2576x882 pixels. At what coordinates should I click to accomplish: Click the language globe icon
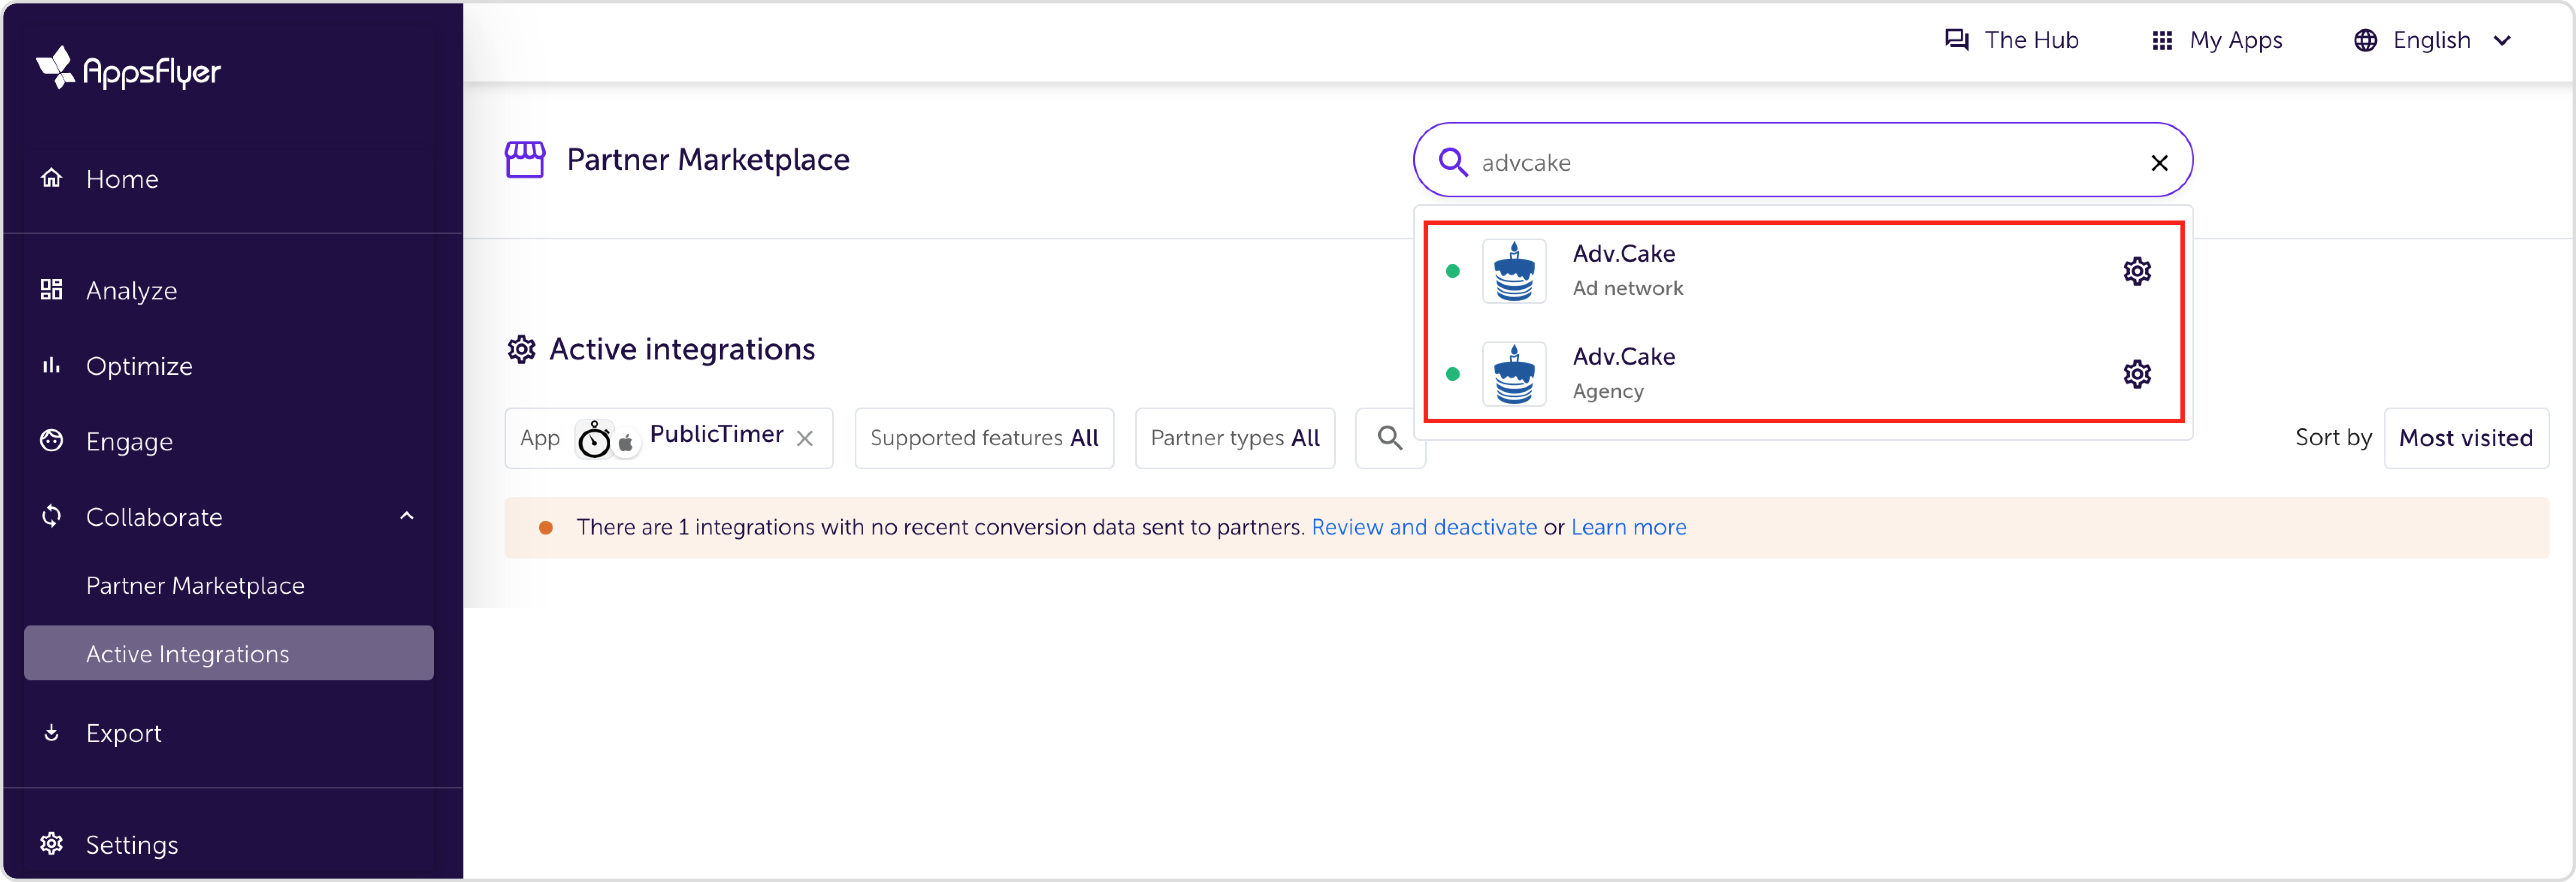pyautogui.click(x=2365, y=40)
